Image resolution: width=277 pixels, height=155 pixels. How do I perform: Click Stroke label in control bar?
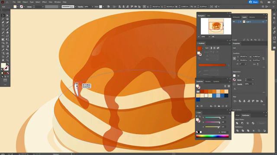29,7
